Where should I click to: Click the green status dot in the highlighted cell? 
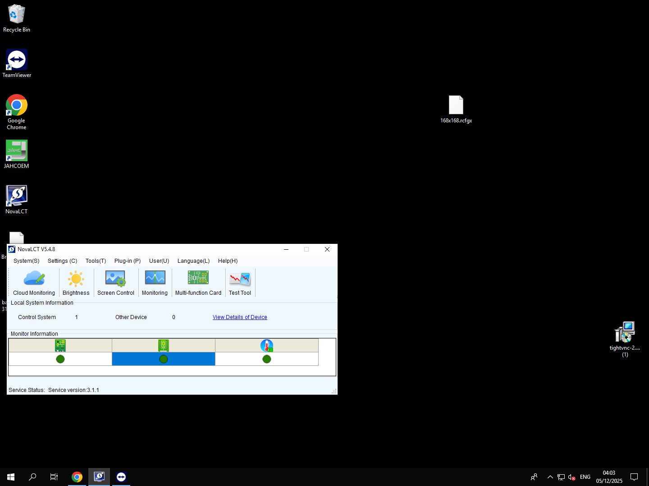163,359
